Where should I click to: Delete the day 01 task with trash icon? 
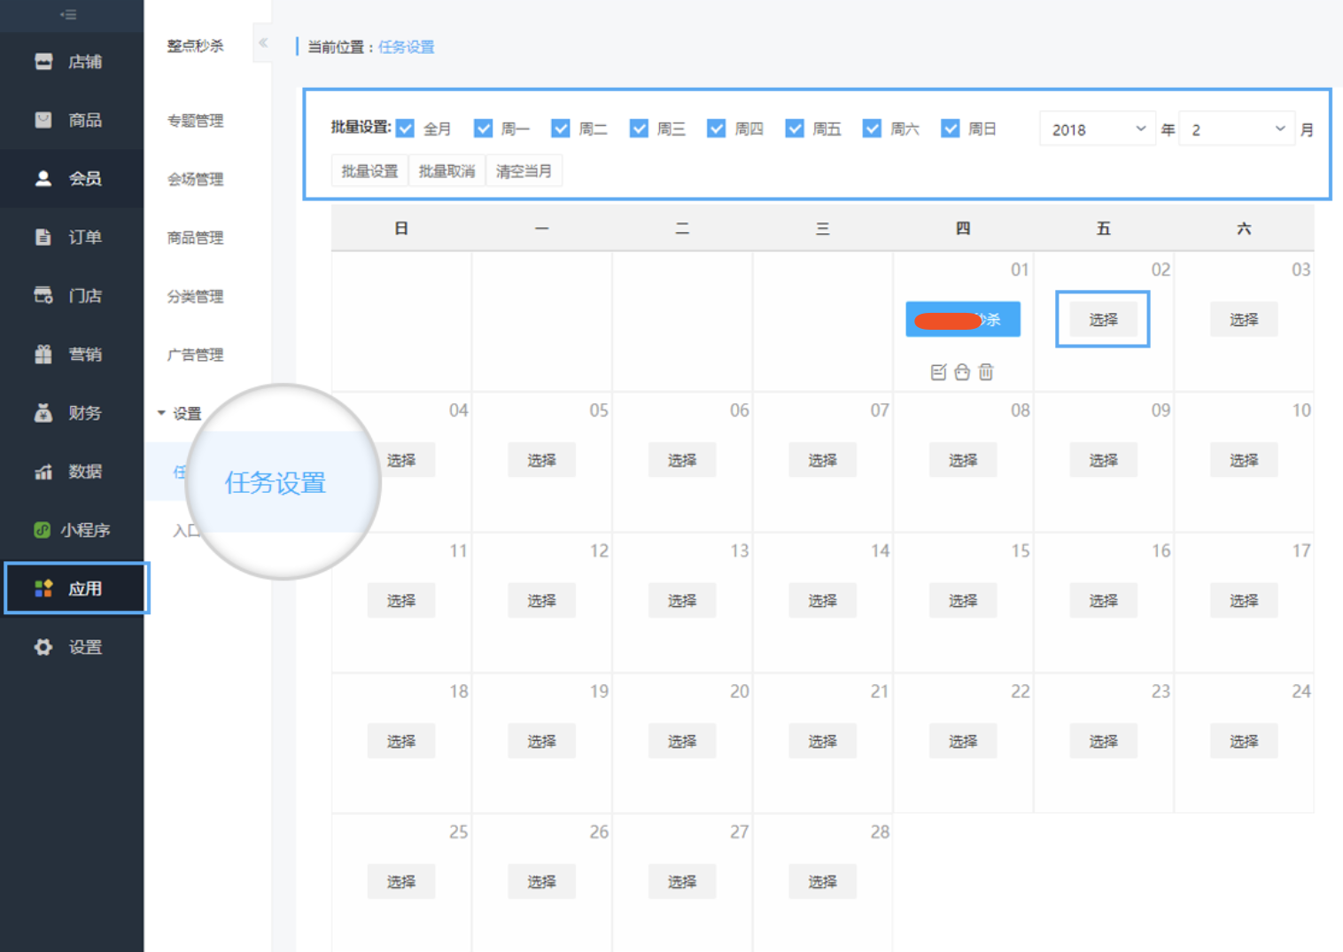986,372
